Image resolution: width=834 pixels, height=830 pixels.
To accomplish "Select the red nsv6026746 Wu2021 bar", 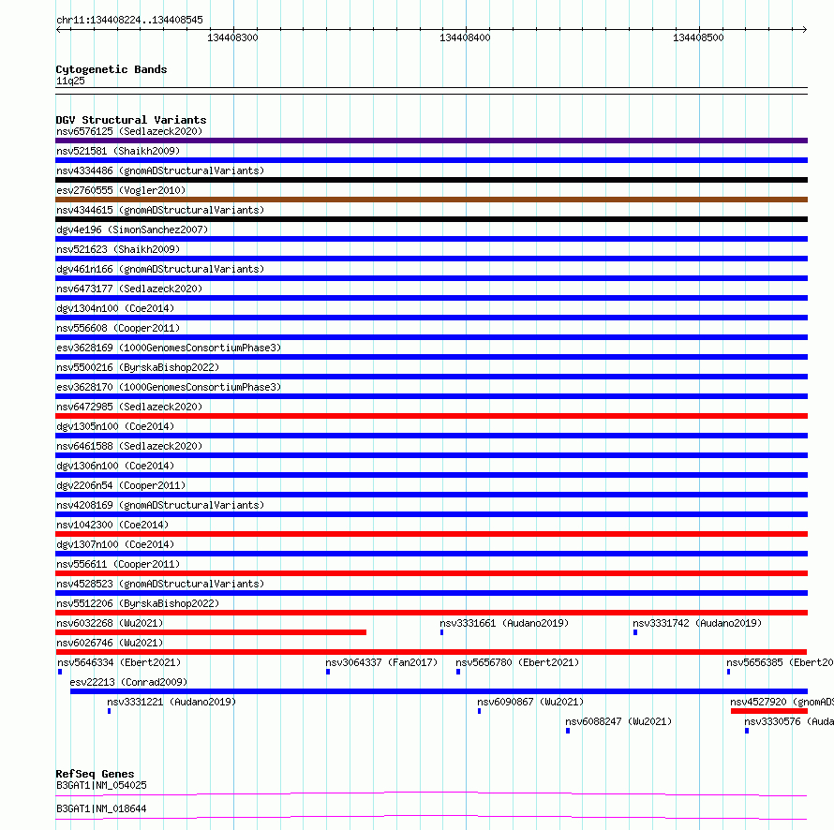I will (431, 652).
